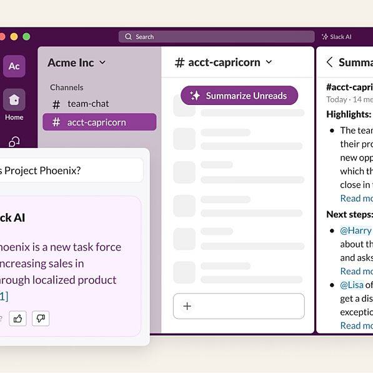This screenshot has width=373, height=373.
Task: Expand the Acme Inc workspace dropdown
Action: (102, 62)
